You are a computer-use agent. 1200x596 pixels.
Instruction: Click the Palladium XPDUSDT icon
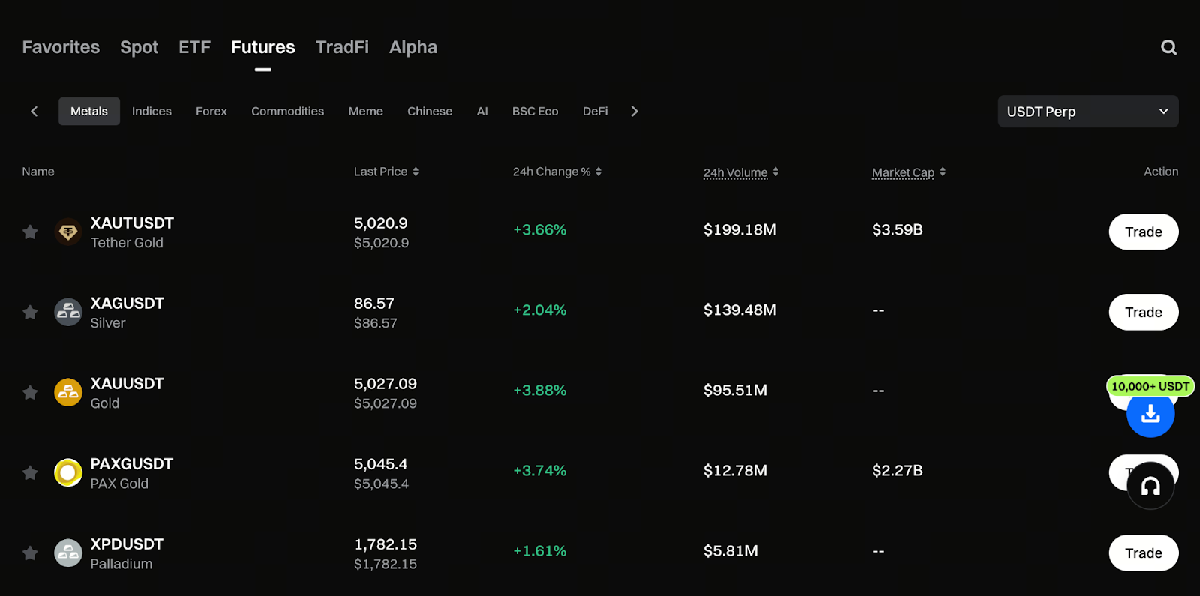coord(68,553)
